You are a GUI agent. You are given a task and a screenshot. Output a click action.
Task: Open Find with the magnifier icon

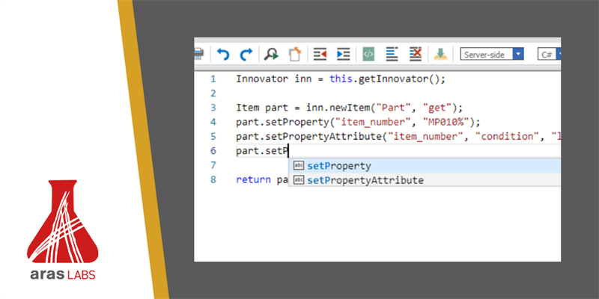(x=271, y=54)
